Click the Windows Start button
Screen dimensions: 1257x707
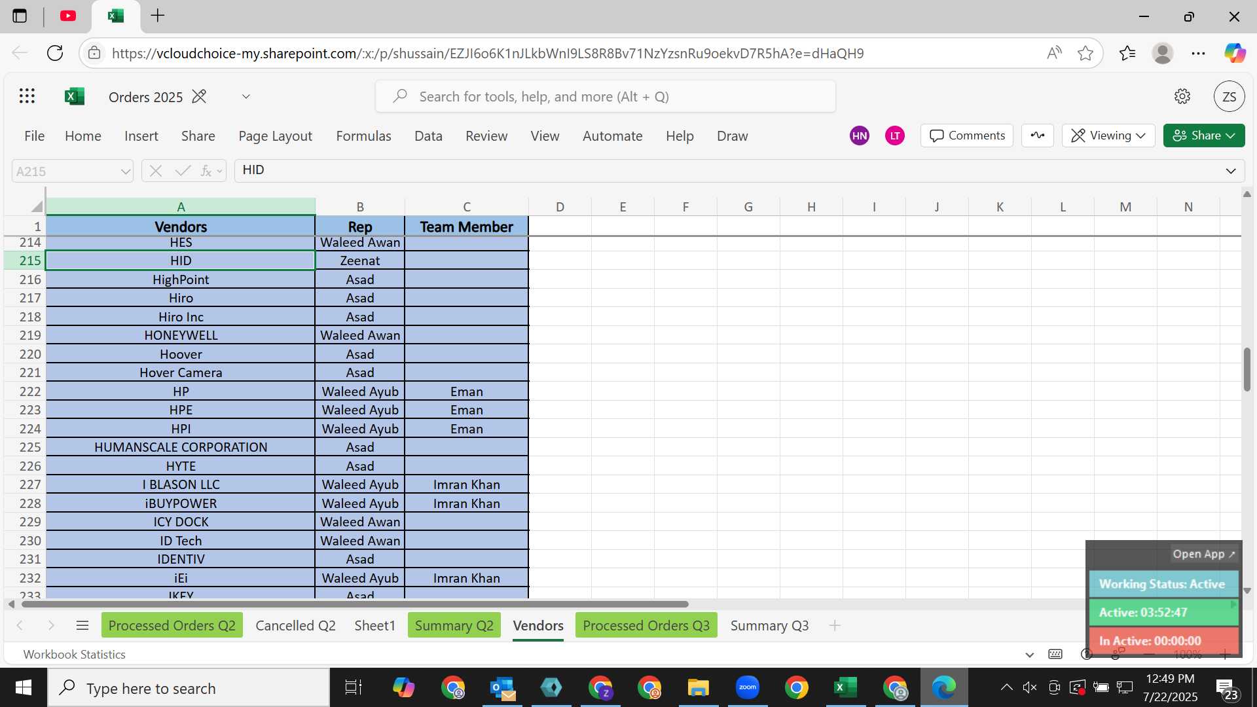click(24, 687)
